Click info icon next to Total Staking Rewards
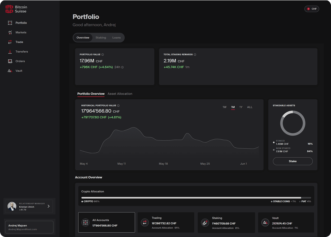Image resolution: width=331 pixels, height=237 pixels. pos(195,55)
